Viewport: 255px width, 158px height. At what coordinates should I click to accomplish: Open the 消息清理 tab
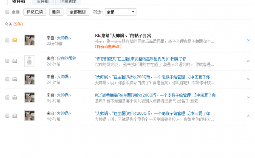coord(68,2)
